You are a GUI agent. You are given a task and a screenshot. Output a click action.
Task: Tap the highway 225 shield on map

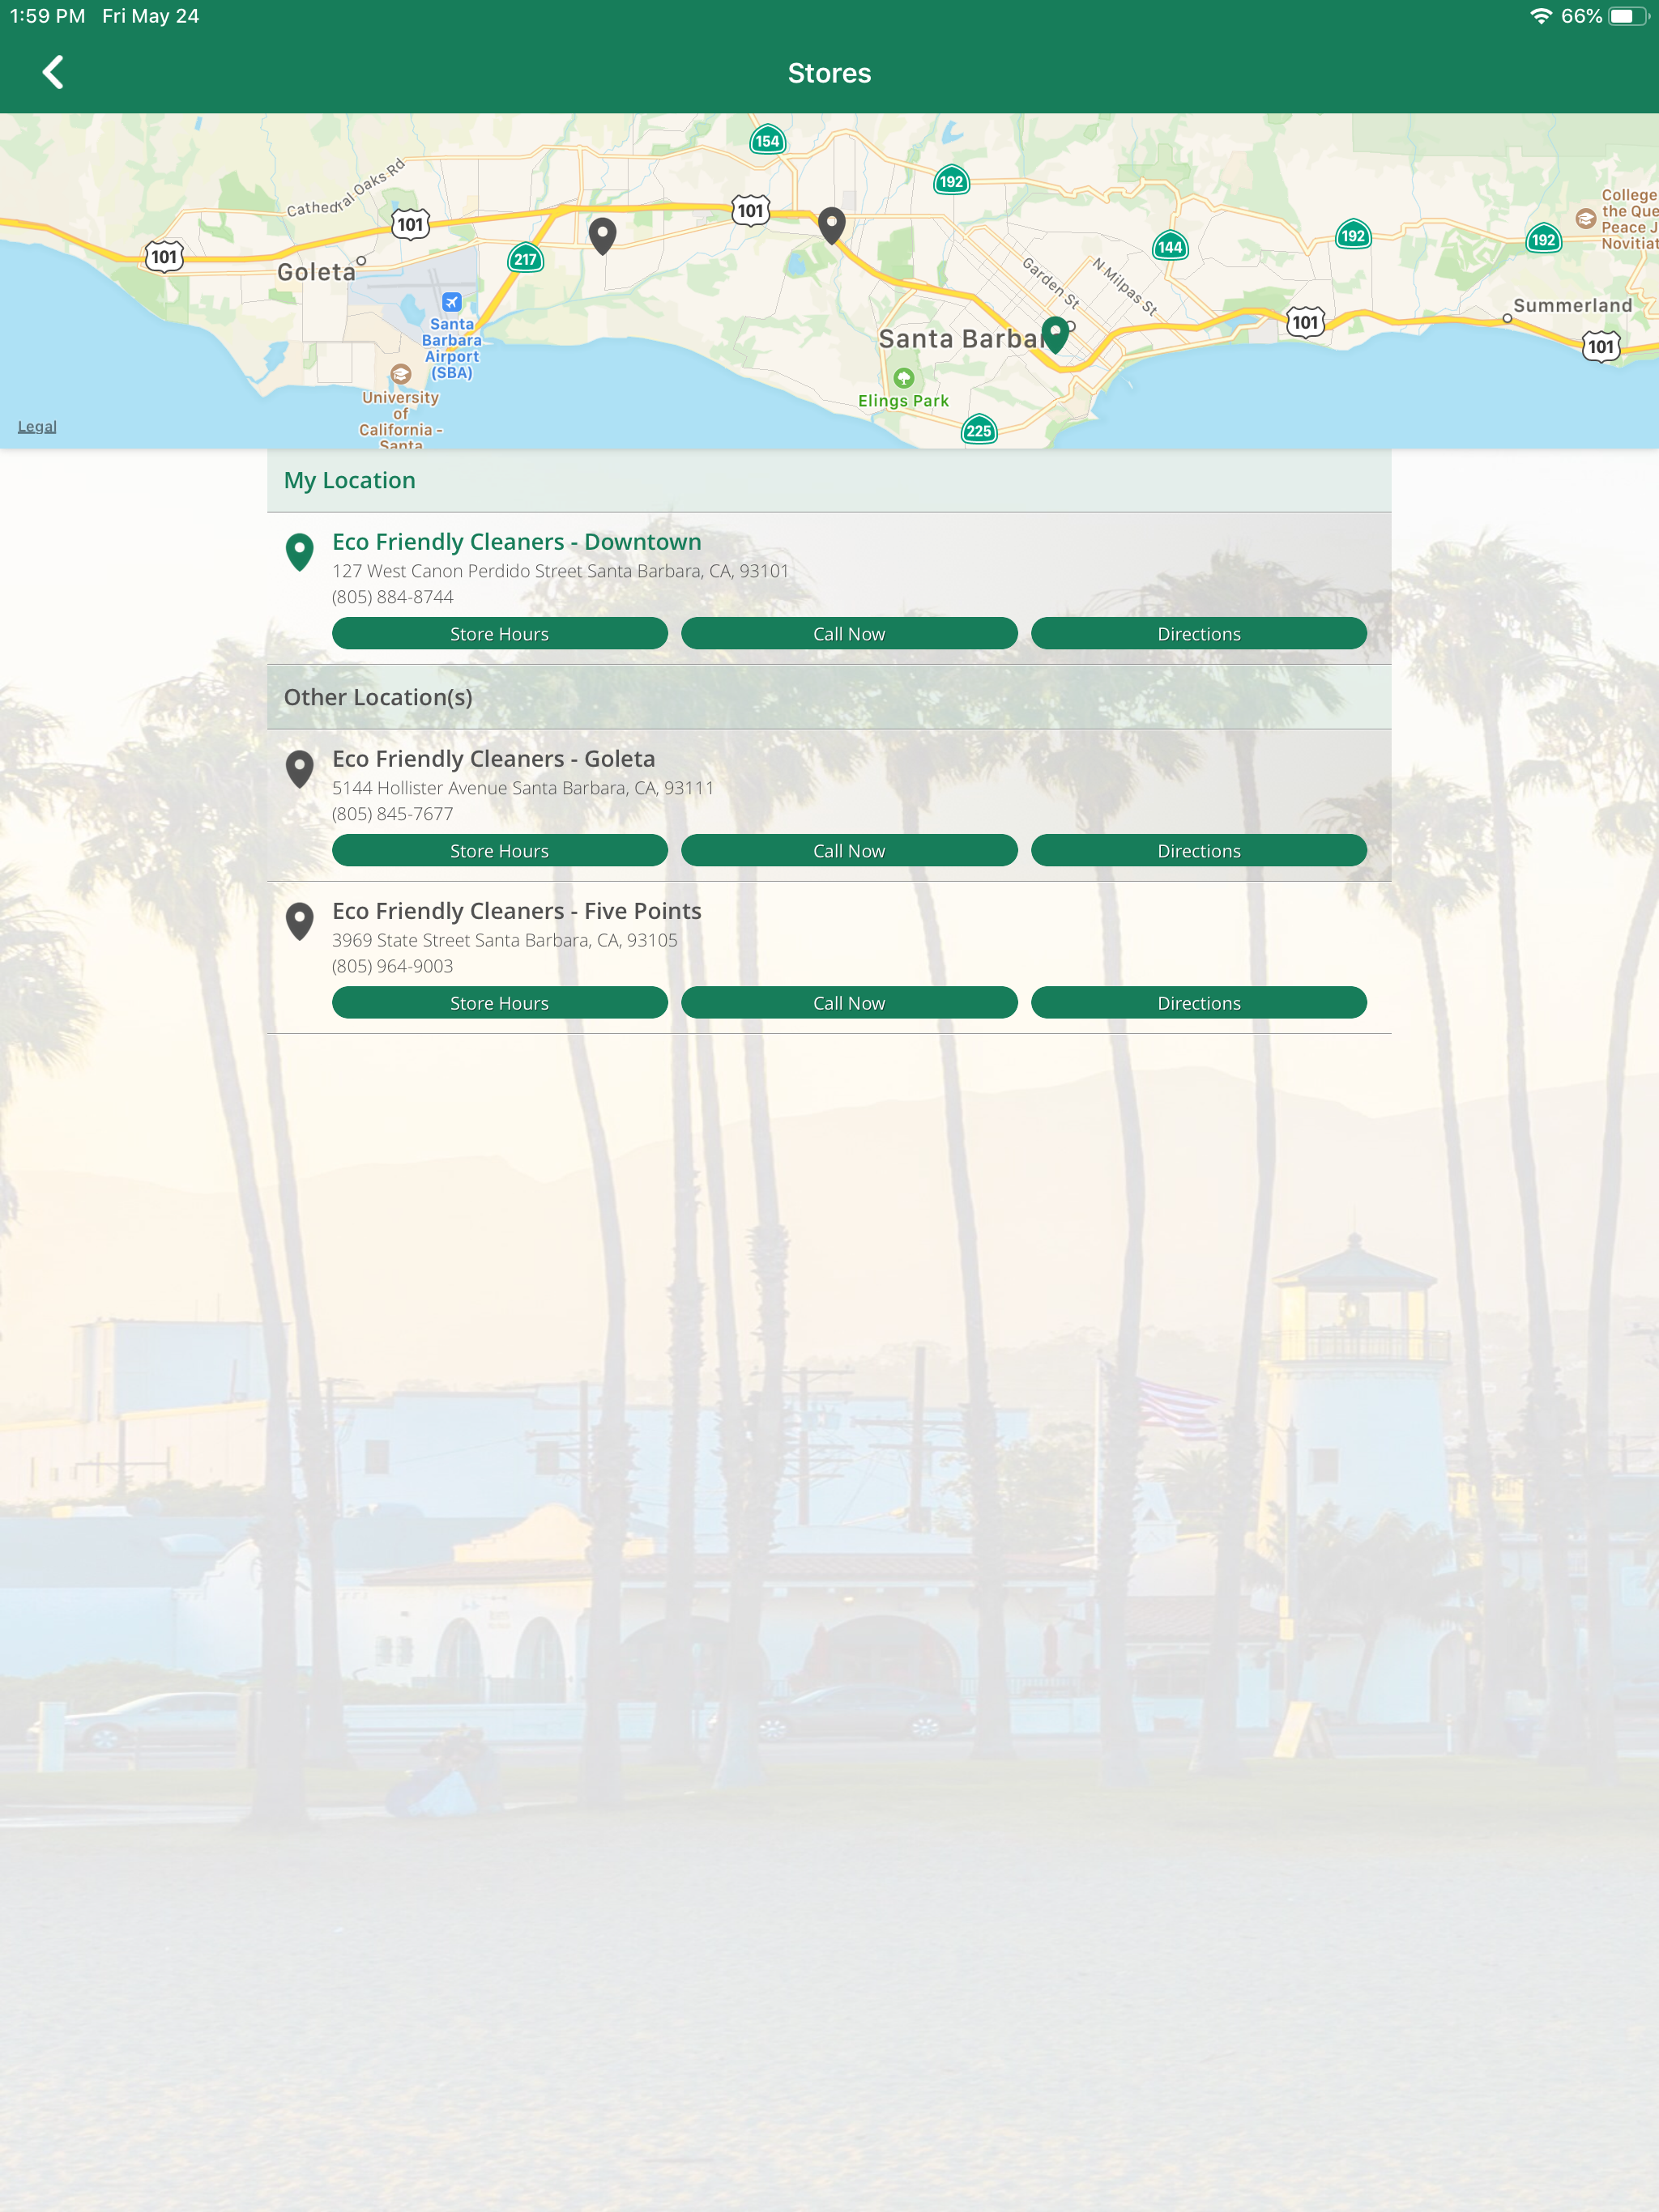[x=979, y=431]
